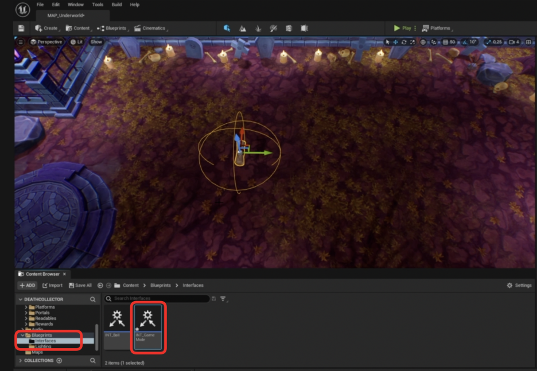Screen dimensions: 537x371
Task: Open the Show flags dropdown
Action: (x=96, y=42)
